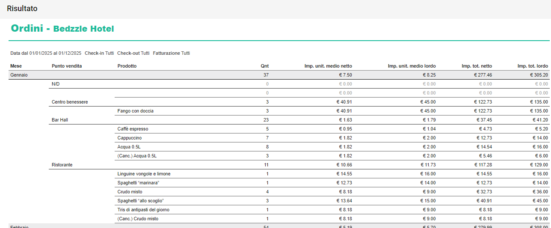Click the 'Spaghetti "marinara"' product
The height and width of the screenshot is (228, 551).
point(138,183)
